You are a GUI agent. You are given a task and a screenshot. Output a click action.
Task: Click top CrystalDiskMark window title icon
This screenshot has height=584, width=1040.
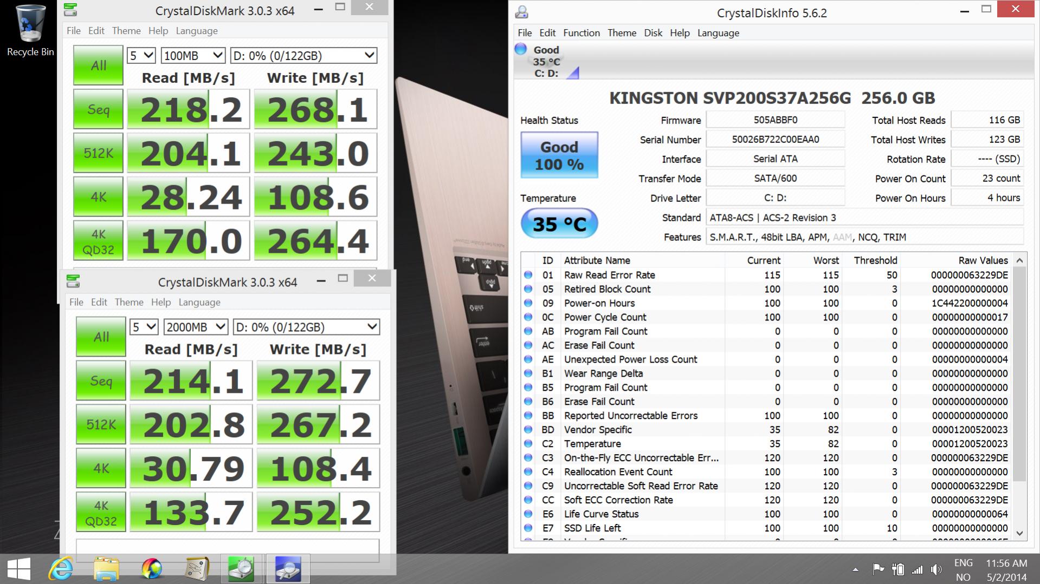[x=70, y=10]
